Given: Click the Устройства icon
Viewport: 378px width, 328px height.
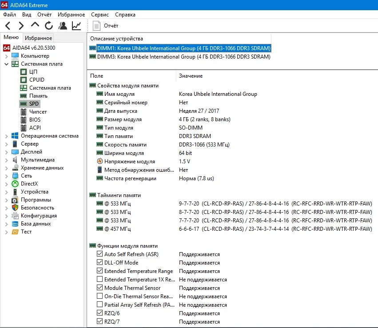Looking at the screenshot, I should tap(15, 192).
